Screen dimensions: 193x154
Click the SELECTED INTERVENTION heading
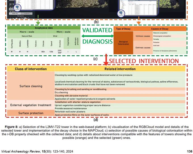click(144, 61)
